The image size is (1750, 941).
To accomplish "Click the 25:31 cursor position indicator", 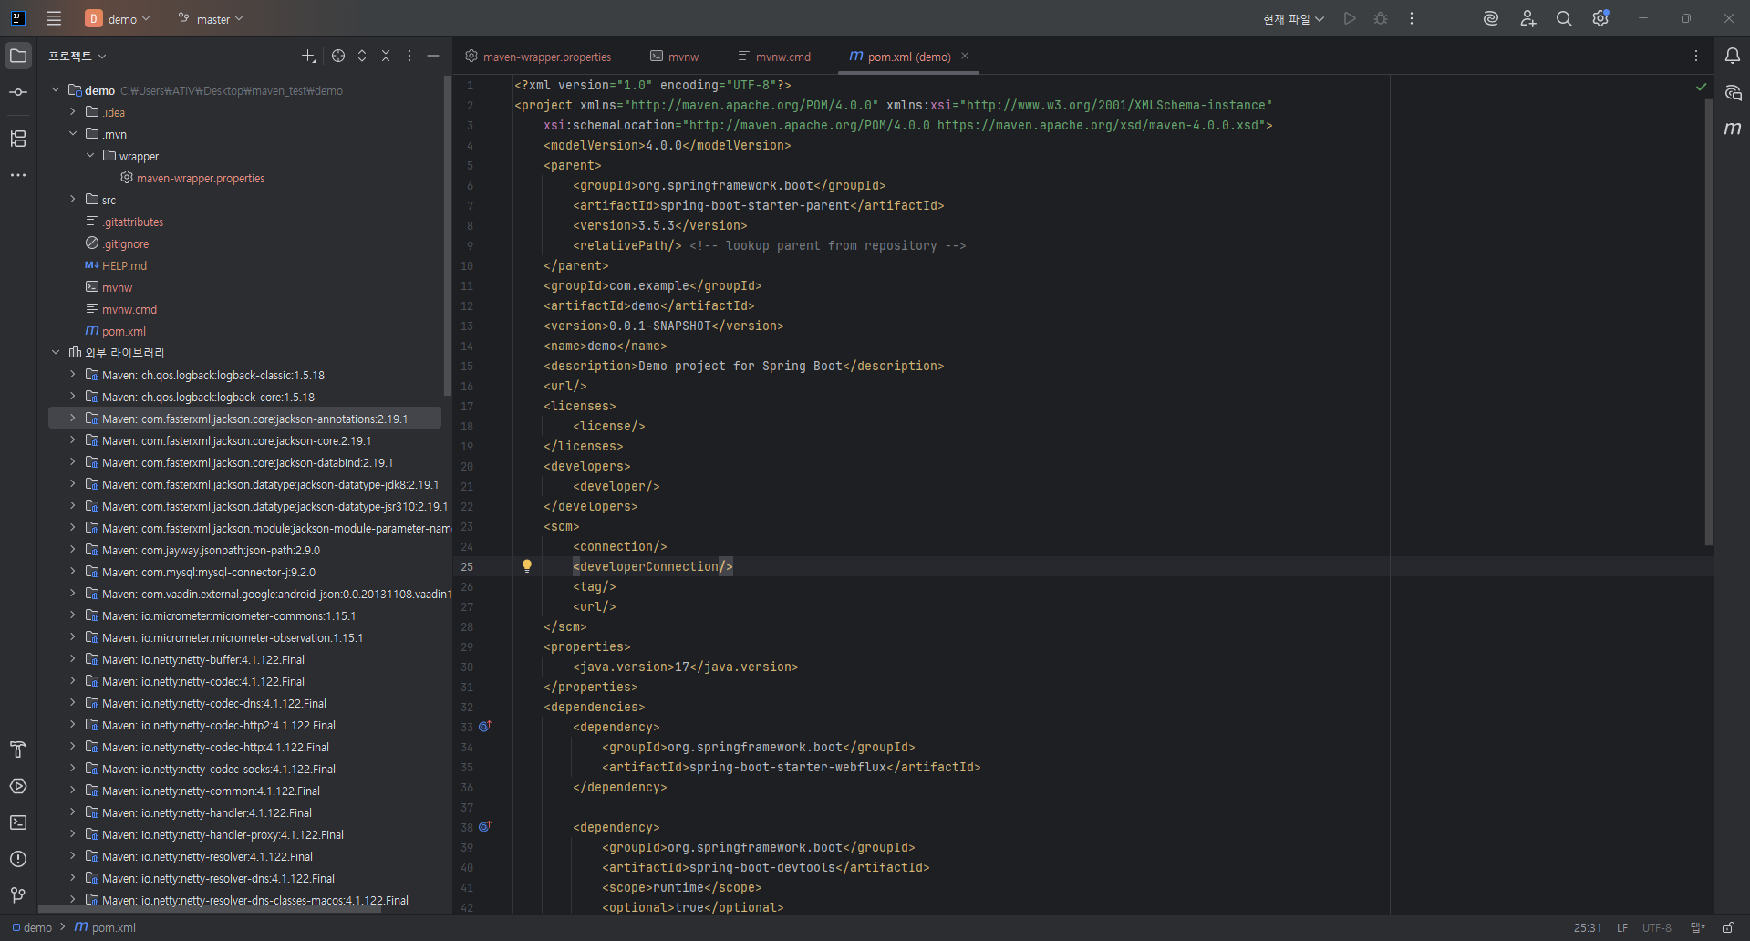I will (x=1588, y=927).
